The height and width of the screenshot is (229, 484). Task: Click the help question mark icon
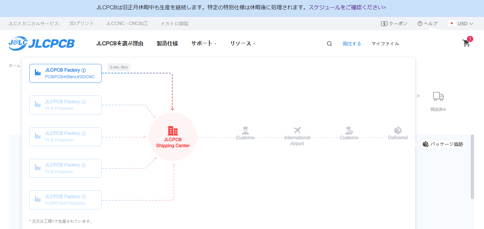tap(420, 24)
